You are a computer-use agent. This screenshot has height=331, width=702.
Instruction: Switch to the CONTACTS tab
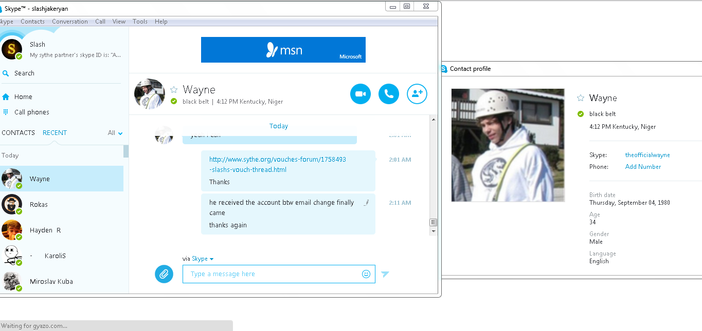tap(19, 132)
